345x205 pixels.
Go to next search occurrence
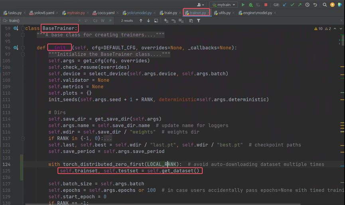[148, 21]
